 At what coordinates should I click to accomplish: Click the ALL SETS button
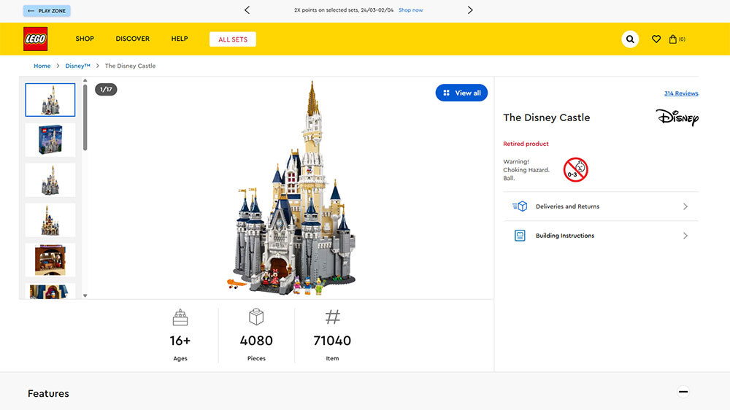233,39
